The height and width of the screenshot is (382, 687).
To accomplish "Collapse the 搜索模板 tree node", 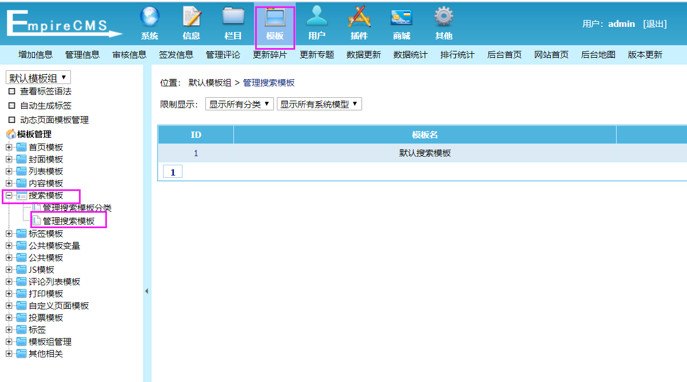I will pos(9,196).
